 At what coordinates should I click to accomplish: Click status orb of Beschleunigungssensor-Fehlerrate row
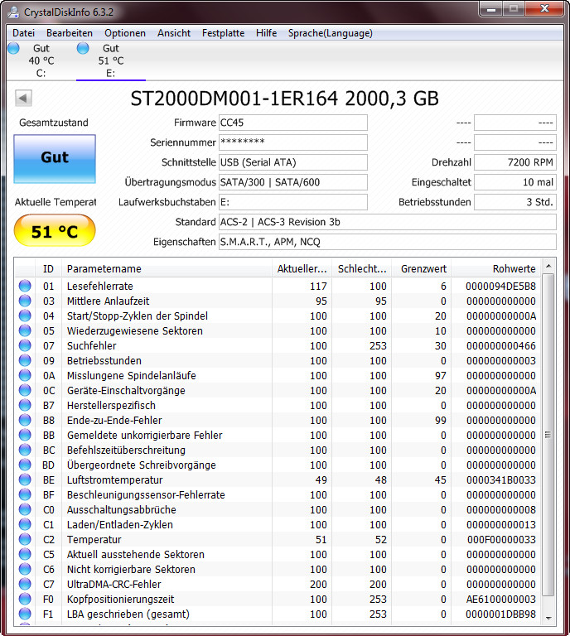pos(25,494)
